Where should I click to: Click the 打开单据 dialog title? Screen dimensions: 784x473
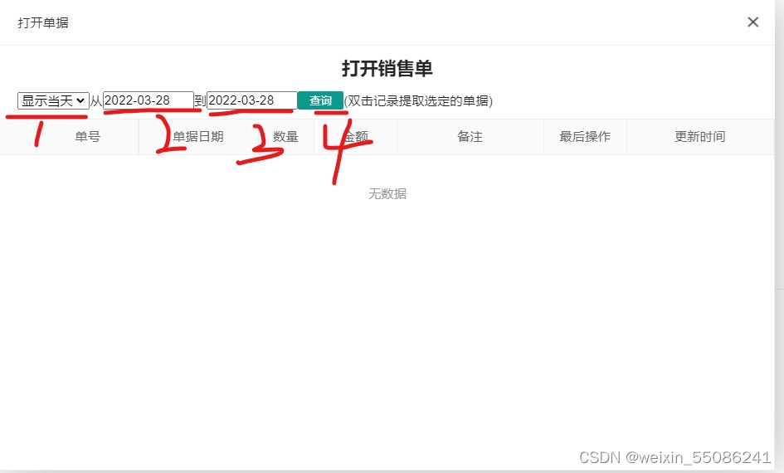click(43, 22)
